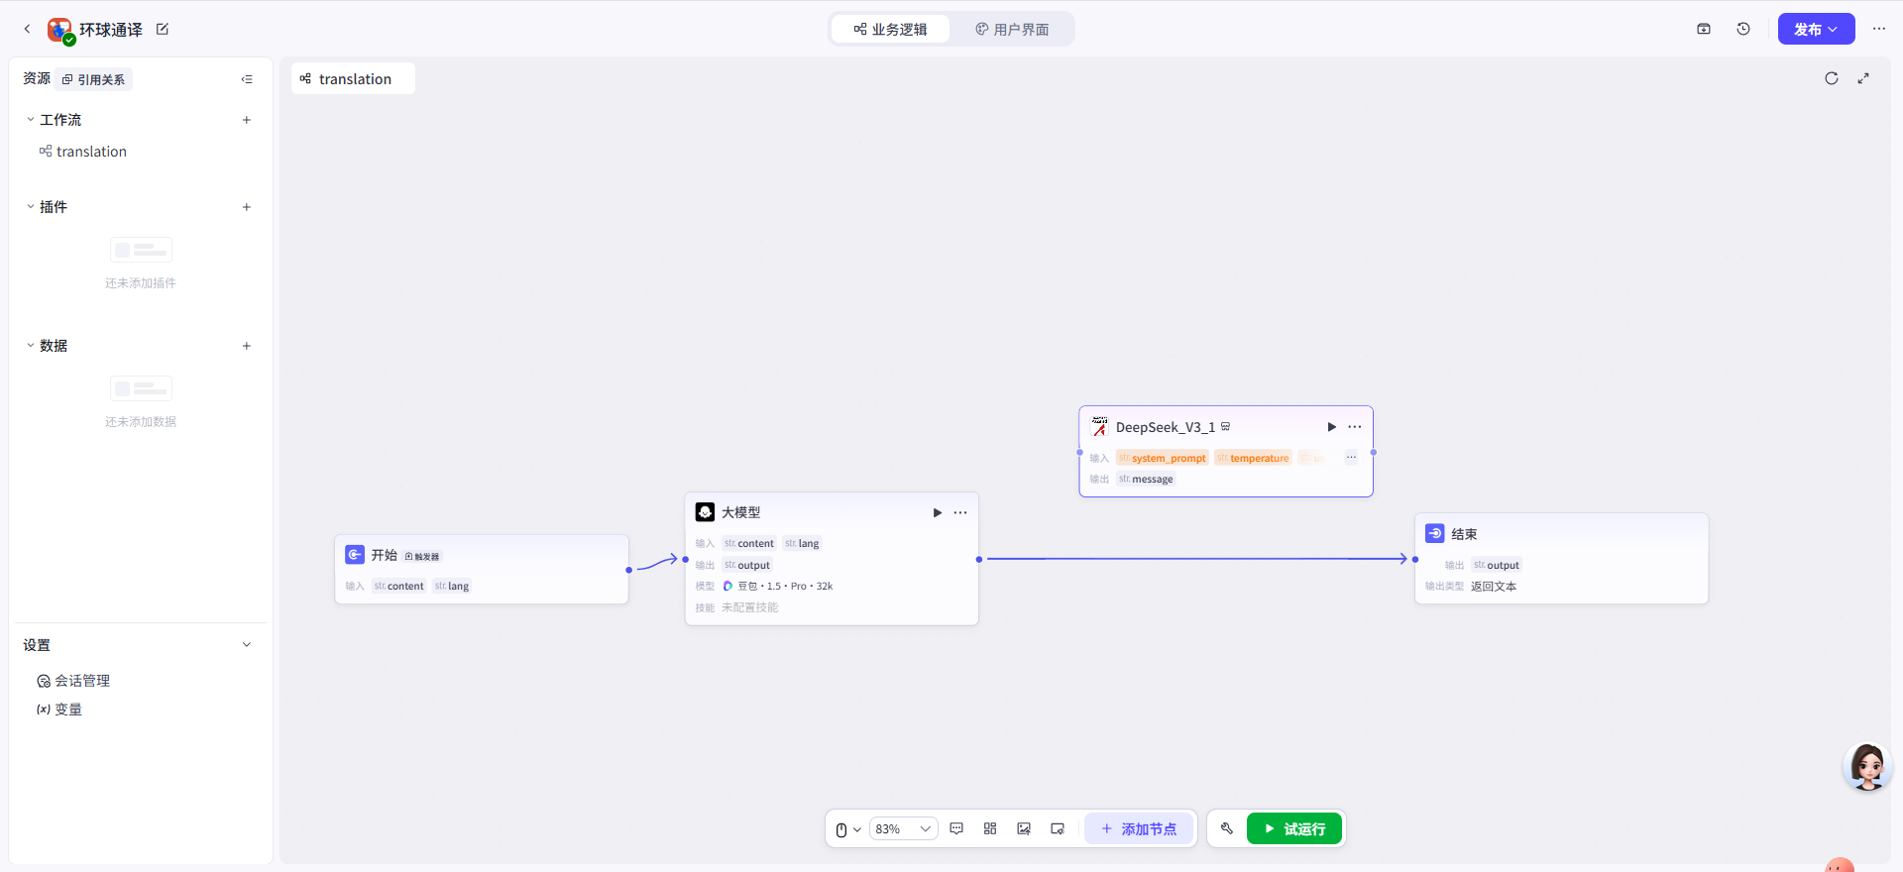Click the 环球通译 project logo

[59, 30]
